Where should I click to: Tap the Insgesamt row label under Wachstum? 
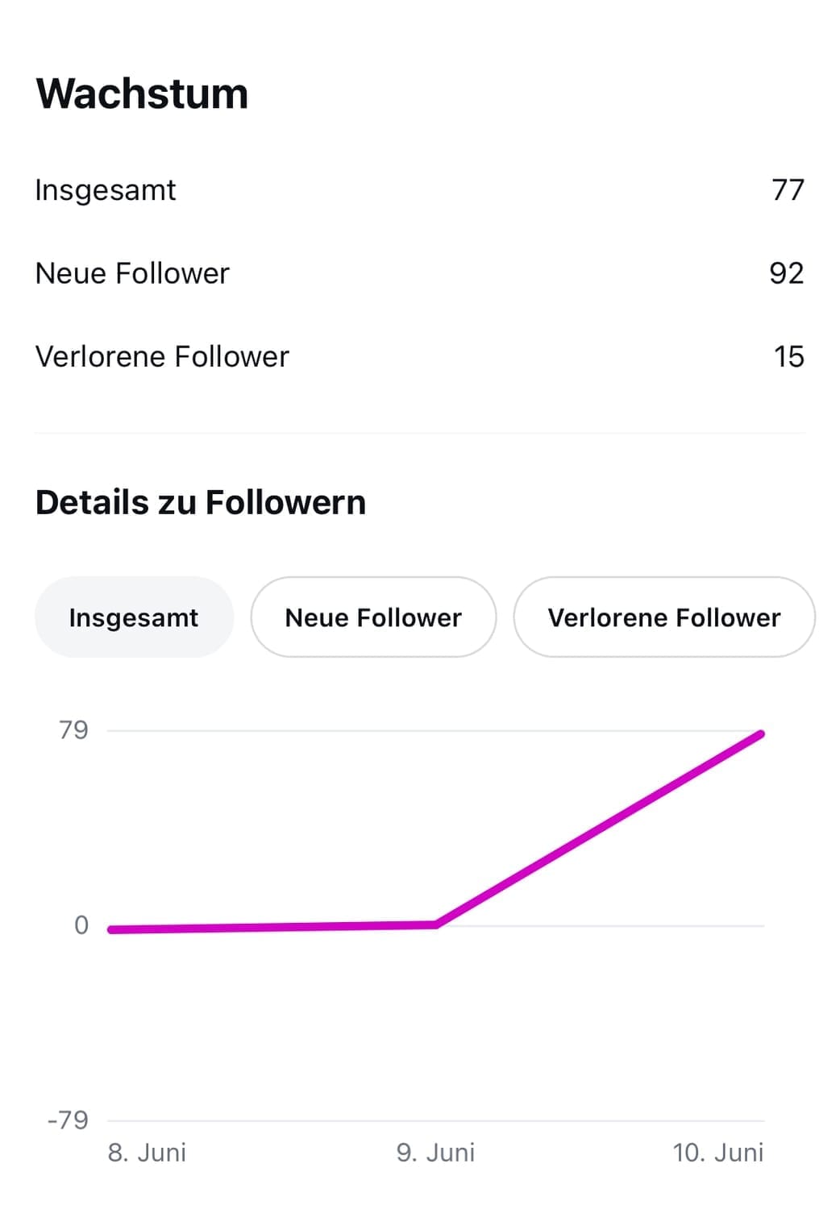(106, 190)
